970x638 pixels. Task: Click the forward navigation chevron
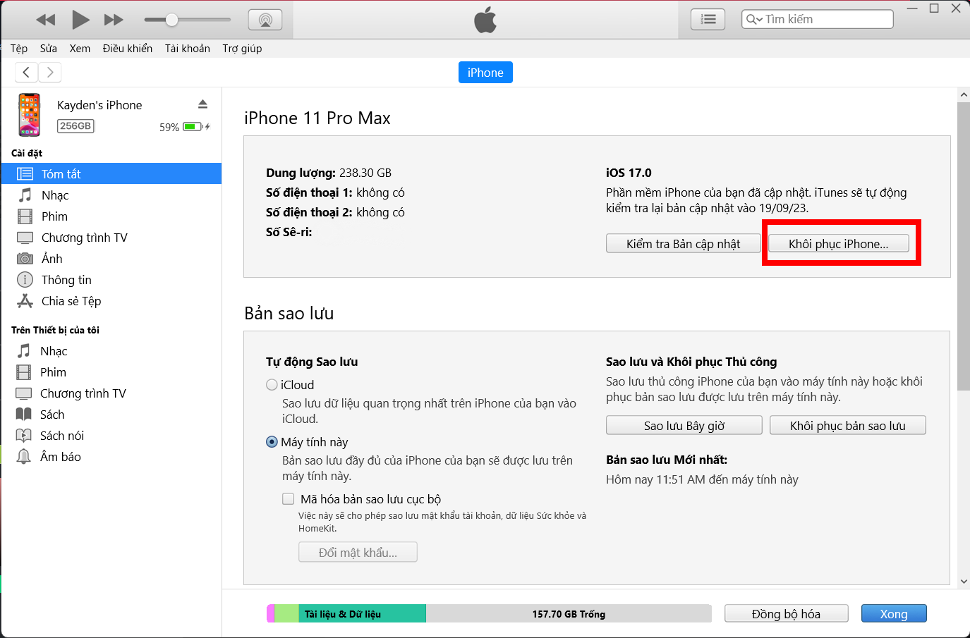49,72
